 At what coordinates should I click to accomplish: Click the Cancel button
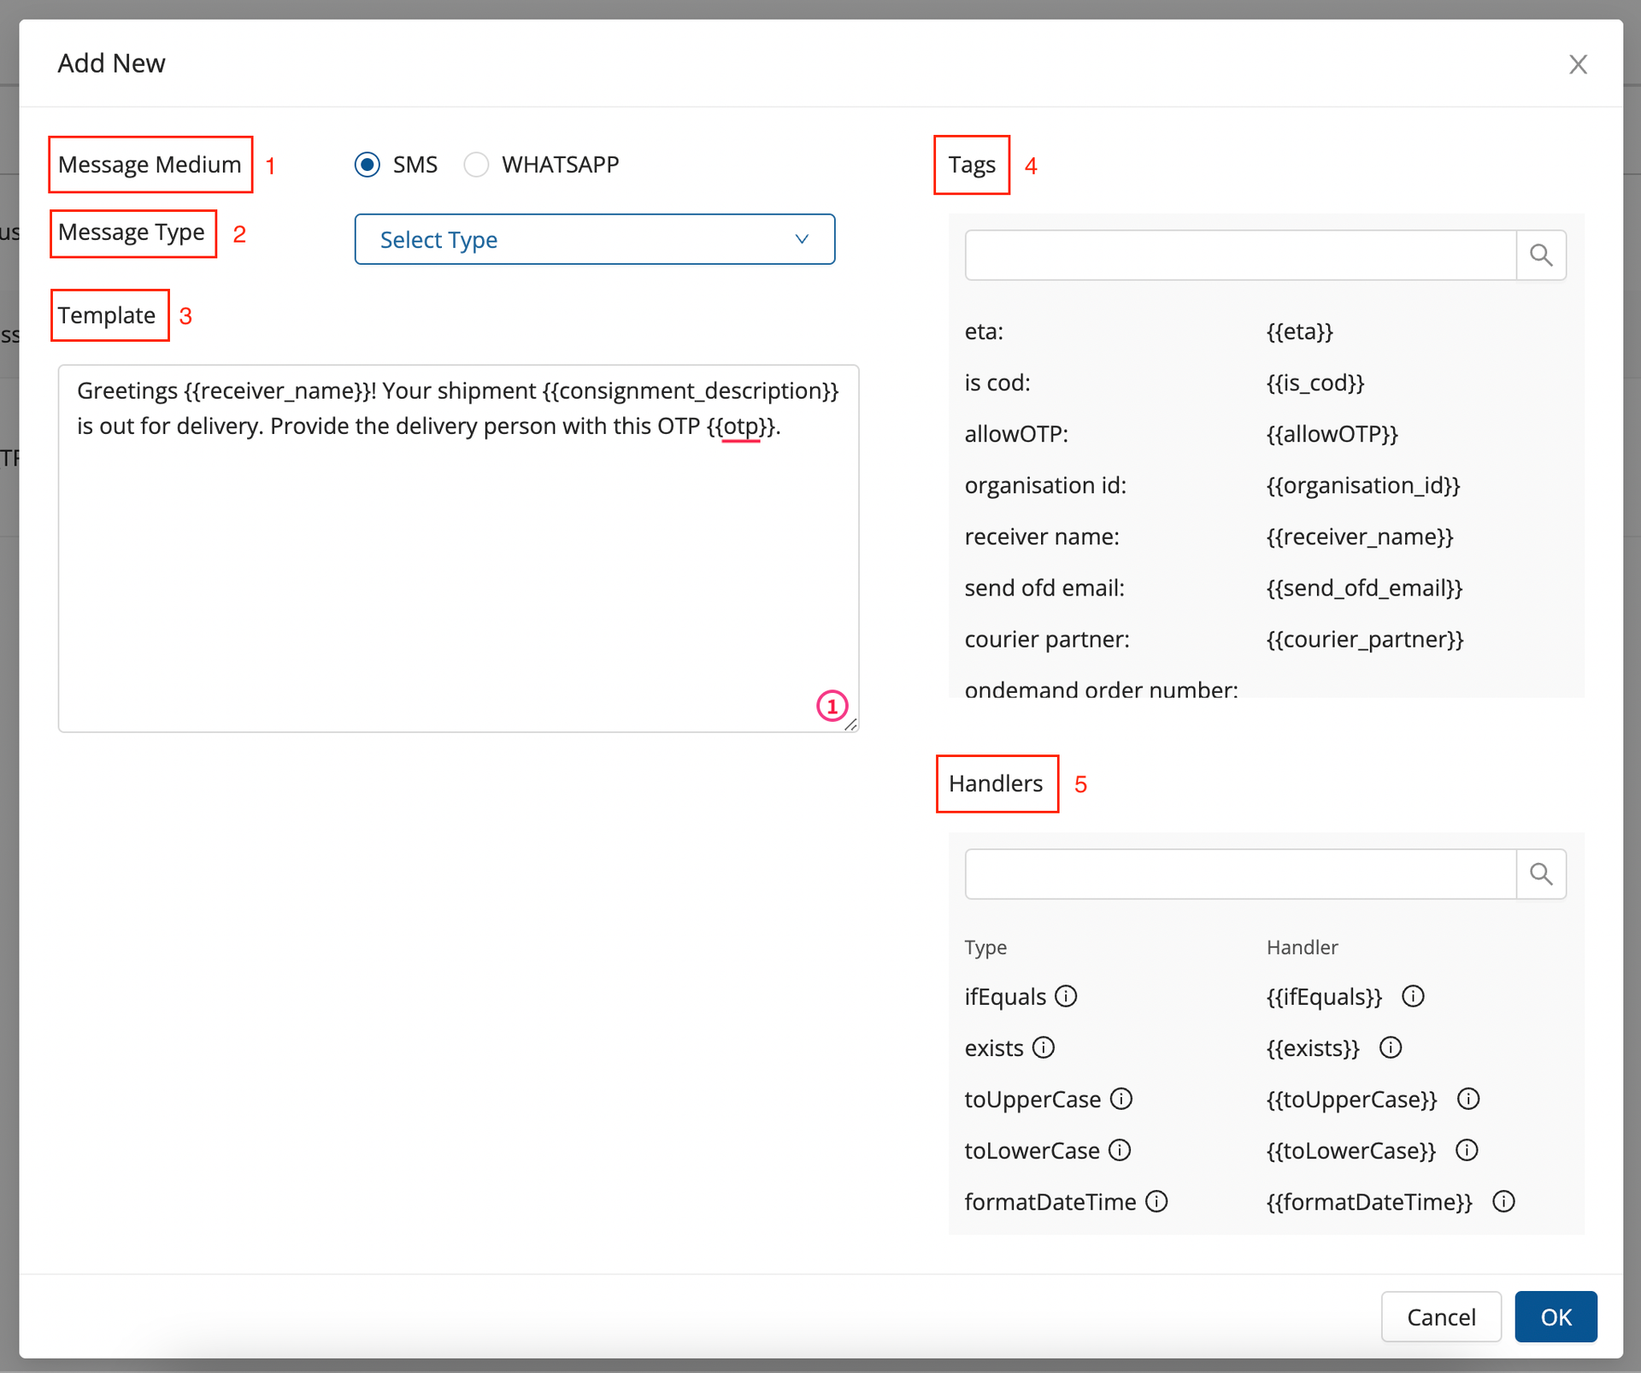click(x=1440, y=1317)
